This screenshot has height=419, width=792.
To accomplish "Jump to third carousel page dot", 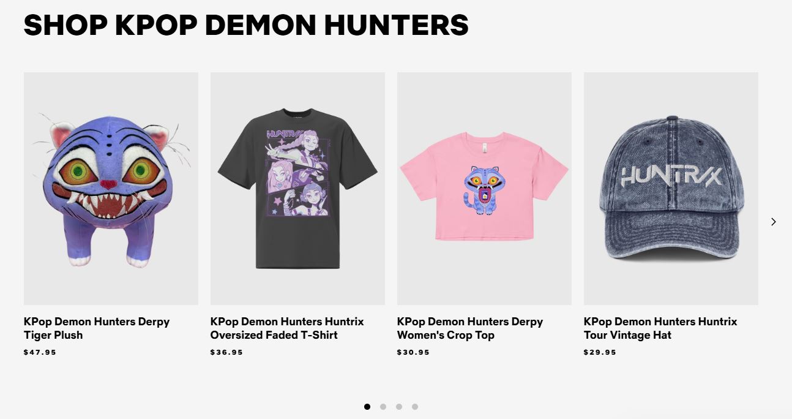I will [x=399, y=407].
